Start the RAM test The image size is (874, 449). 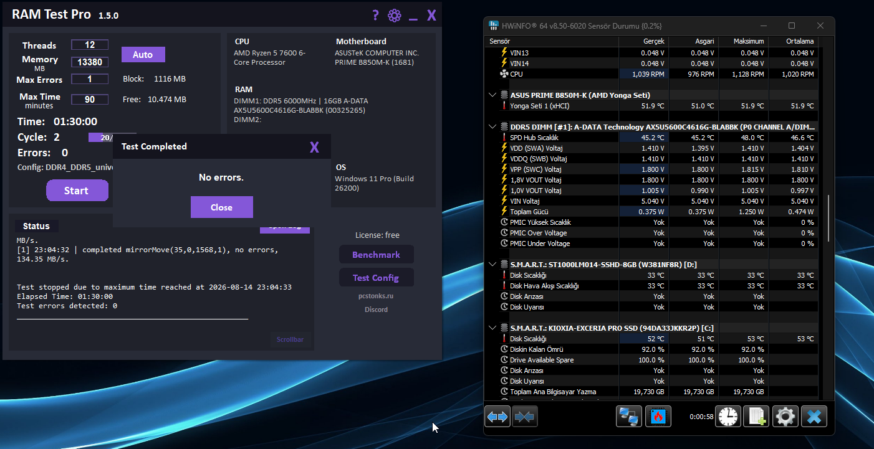coord(77,191)
